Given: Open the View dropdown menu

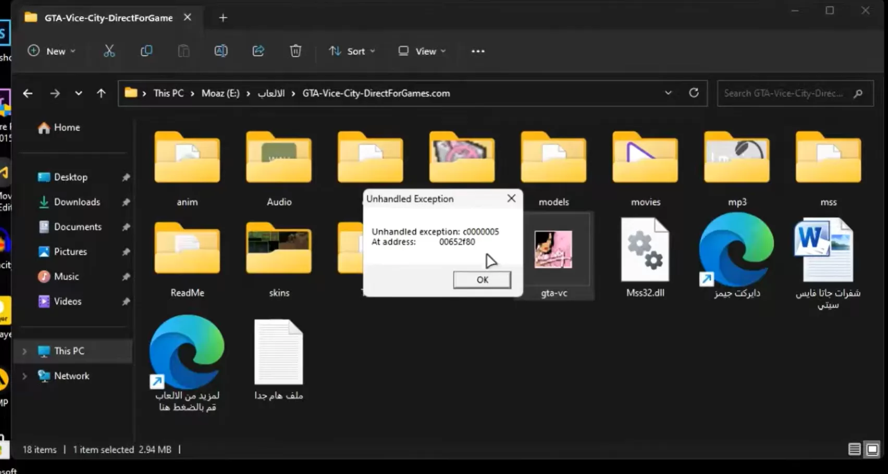Looking at the screenshot, I should 422,51.
